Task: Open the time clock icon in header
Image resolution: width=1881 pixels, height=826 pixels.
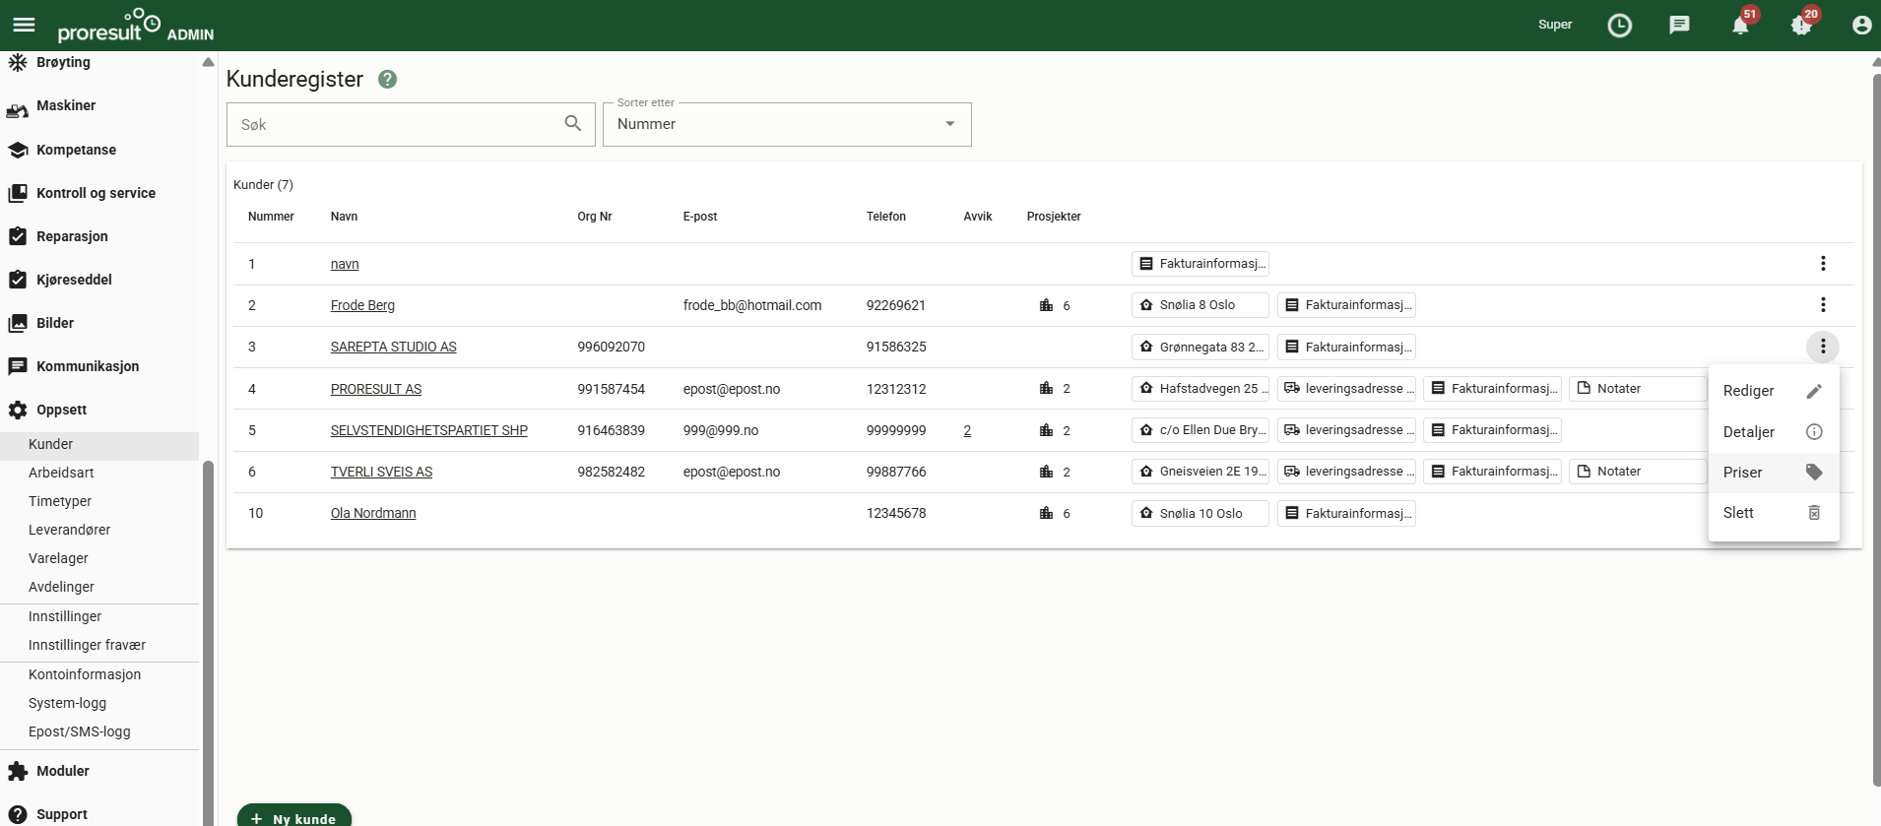Action: click(1619, 26)
